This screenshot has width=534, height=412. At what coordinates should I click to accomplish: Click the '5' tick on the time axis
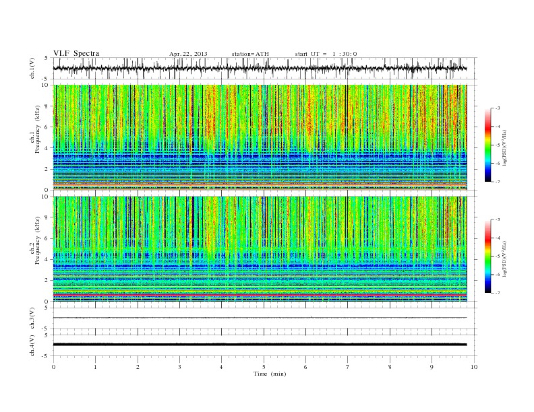coord(264,367)
